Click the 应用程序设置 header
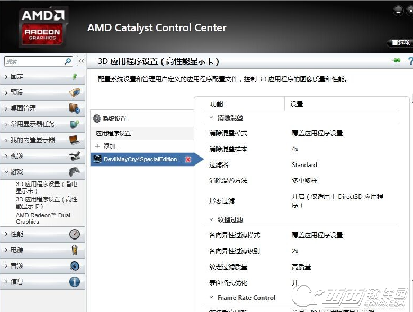Screen dimensions: 413x312 click(x=142, y=133)
